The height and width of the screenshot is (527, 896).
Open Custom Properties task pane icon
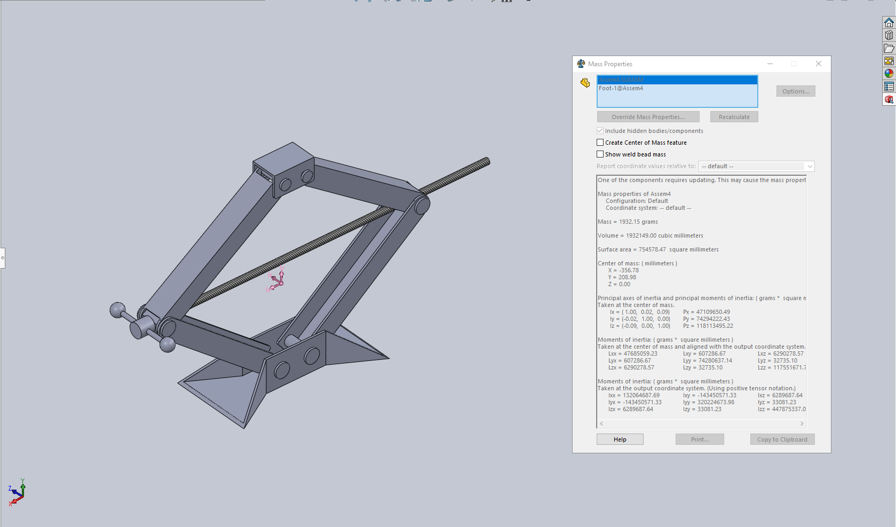(x=889, y=86)
